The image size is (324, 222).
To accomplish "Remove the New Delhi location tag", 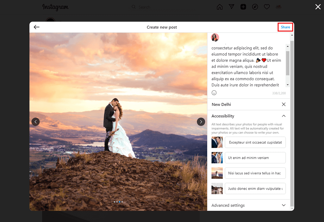I will pos(284,104).
